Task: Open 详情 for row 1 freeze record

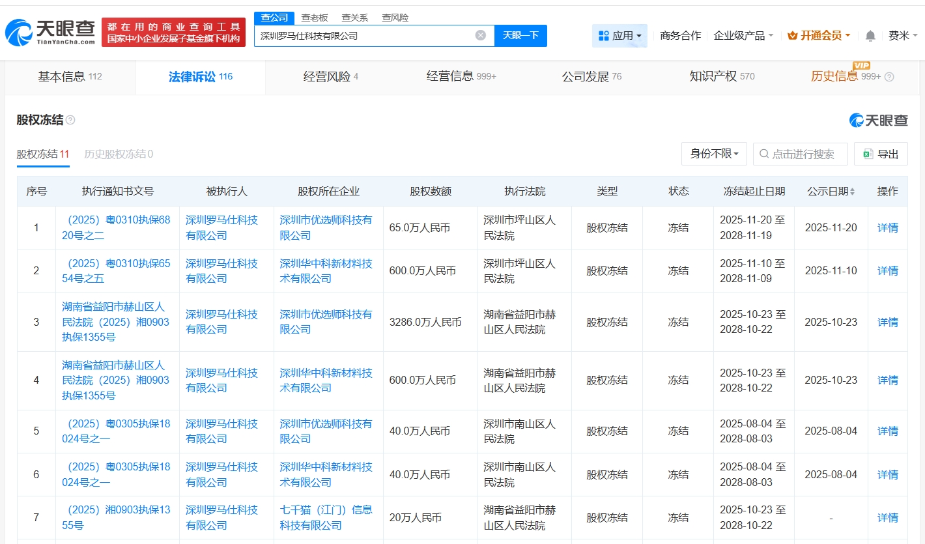Action: tap(887, 228)
